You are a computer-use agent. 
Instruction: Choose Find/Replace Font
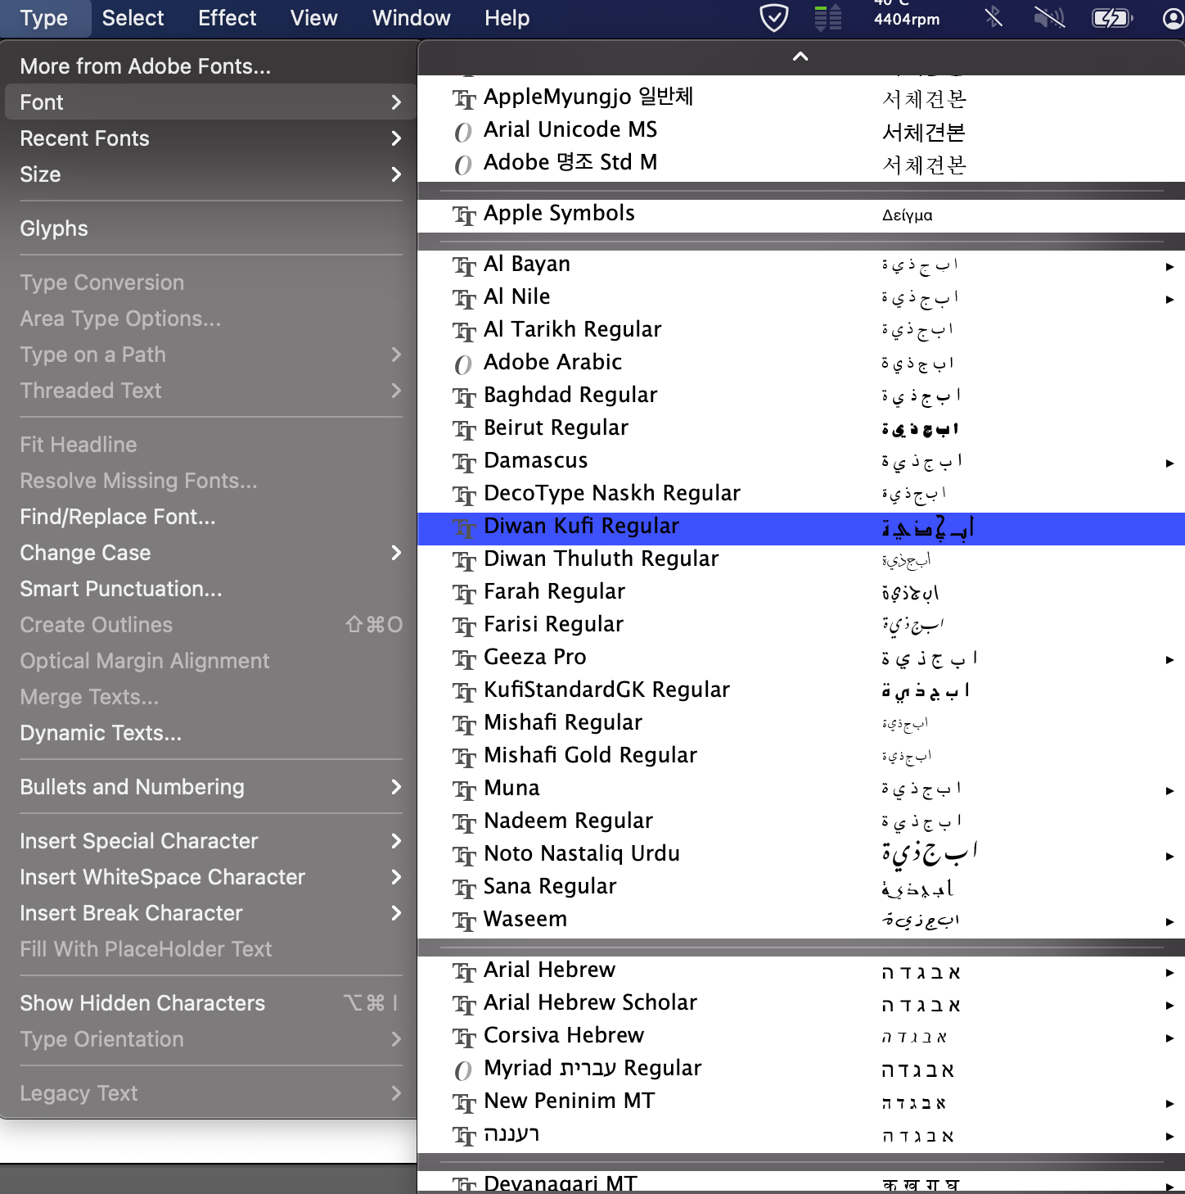(210, 517)
